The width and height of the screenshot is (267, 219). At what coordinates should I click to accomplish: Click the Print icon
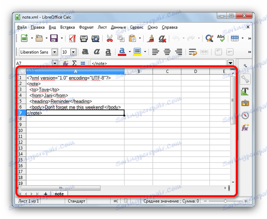[x=84, y=38]
